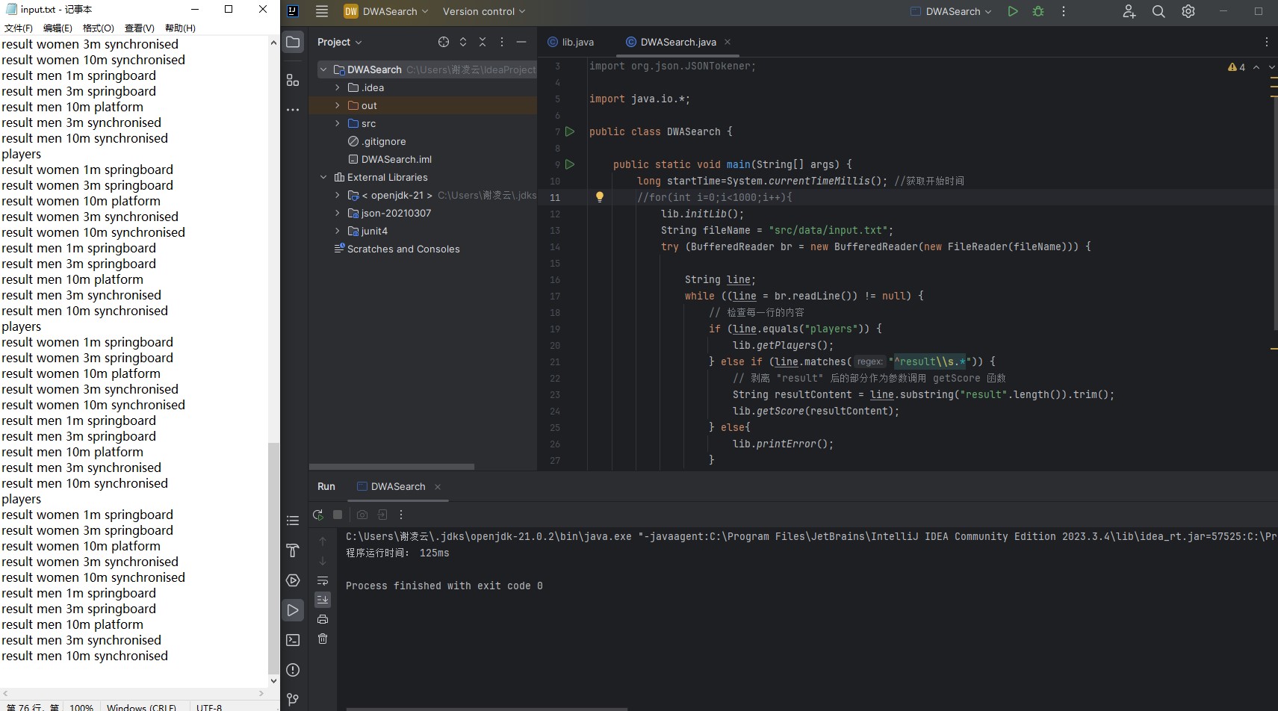Click Project panel horizontal scrollbar
Screen dimensions: 1278x711
(x=391, y=467)
